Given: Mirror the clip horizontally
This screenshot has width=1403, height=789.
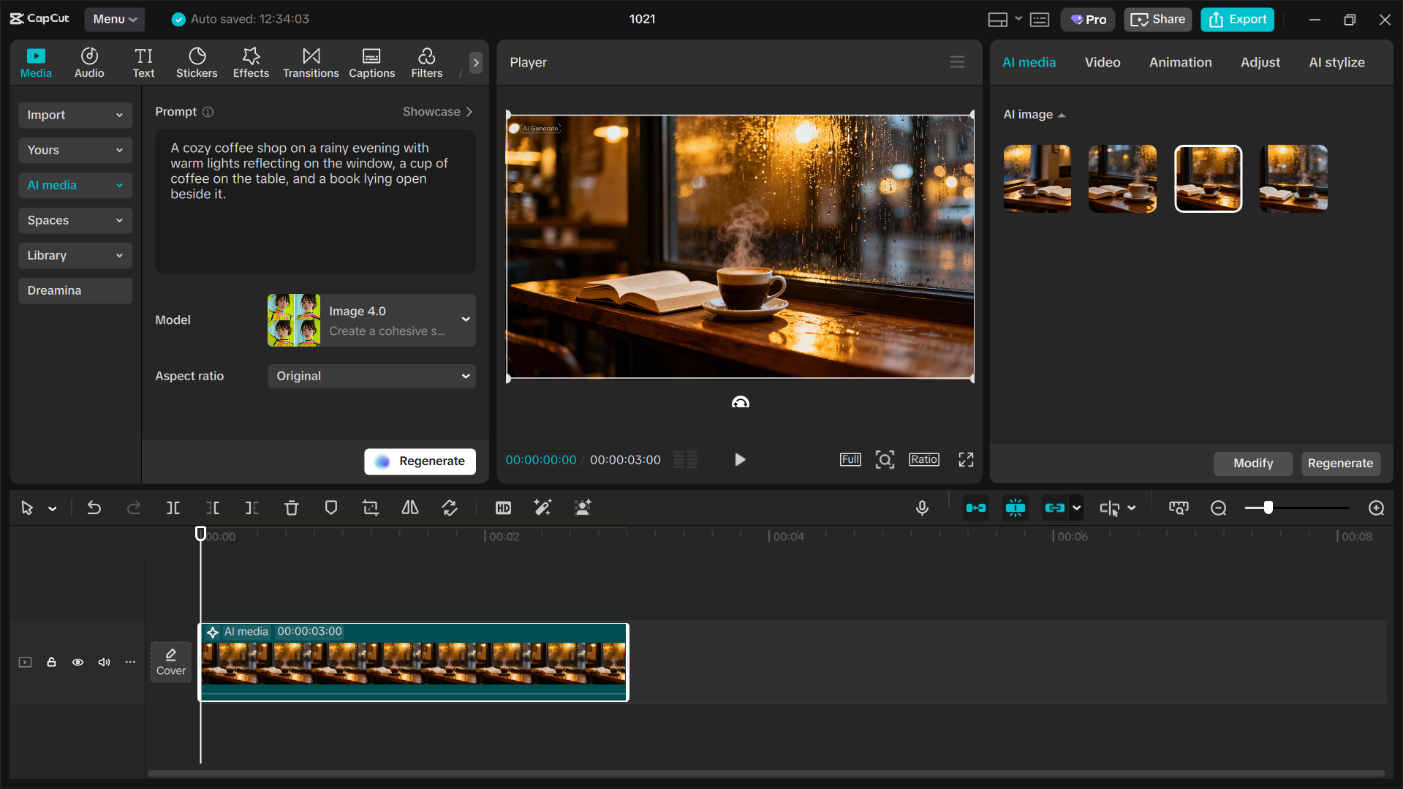Looking at the screenshot, I should coord(409,507).
